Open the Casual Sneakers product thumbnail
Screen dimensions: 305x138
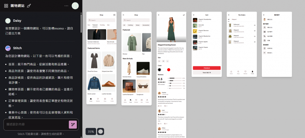click(143, 68)
